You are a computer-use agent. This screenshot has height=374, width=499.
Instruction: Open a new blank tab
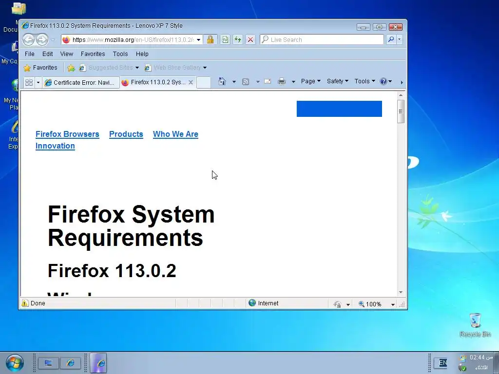click(203, 82)
